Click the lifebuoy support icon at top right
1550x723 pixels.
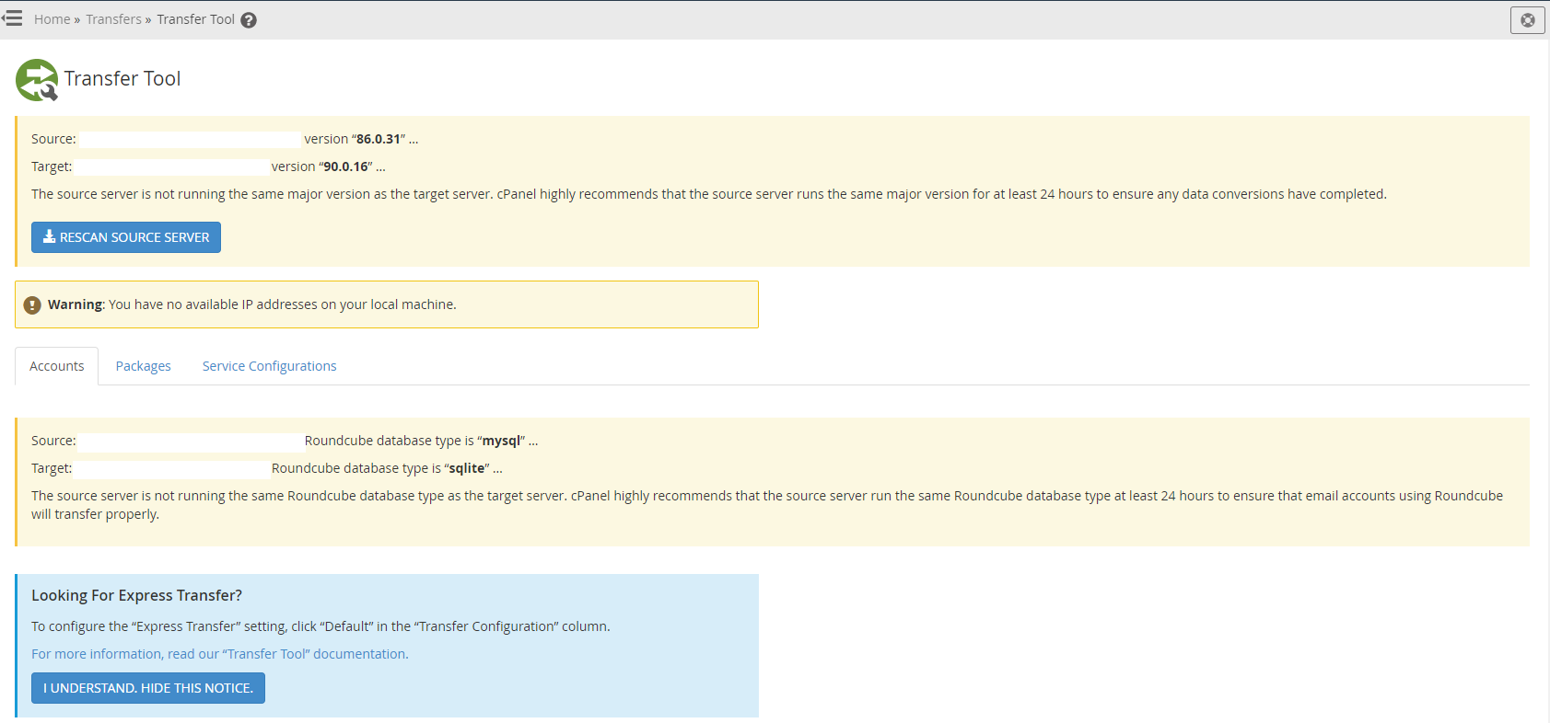(1528, 20)
